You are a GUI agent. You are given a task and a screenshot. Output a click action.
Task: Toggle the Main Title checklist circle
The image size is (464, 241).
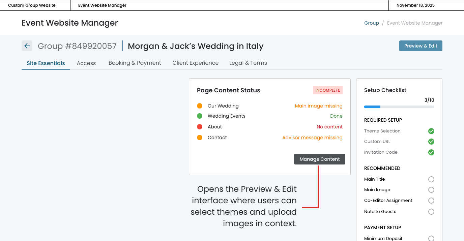coord(431,179)
